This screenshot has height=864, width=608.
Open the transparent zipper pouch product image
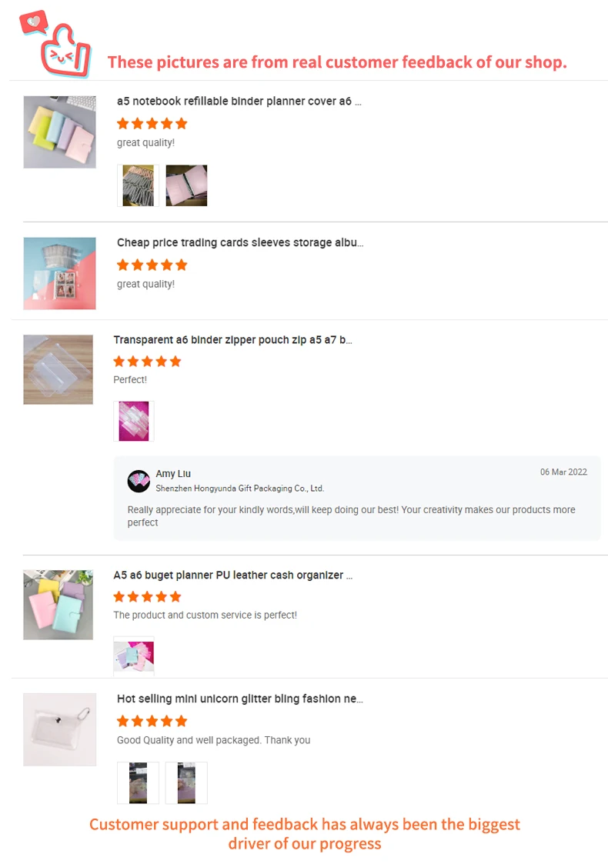58,370
